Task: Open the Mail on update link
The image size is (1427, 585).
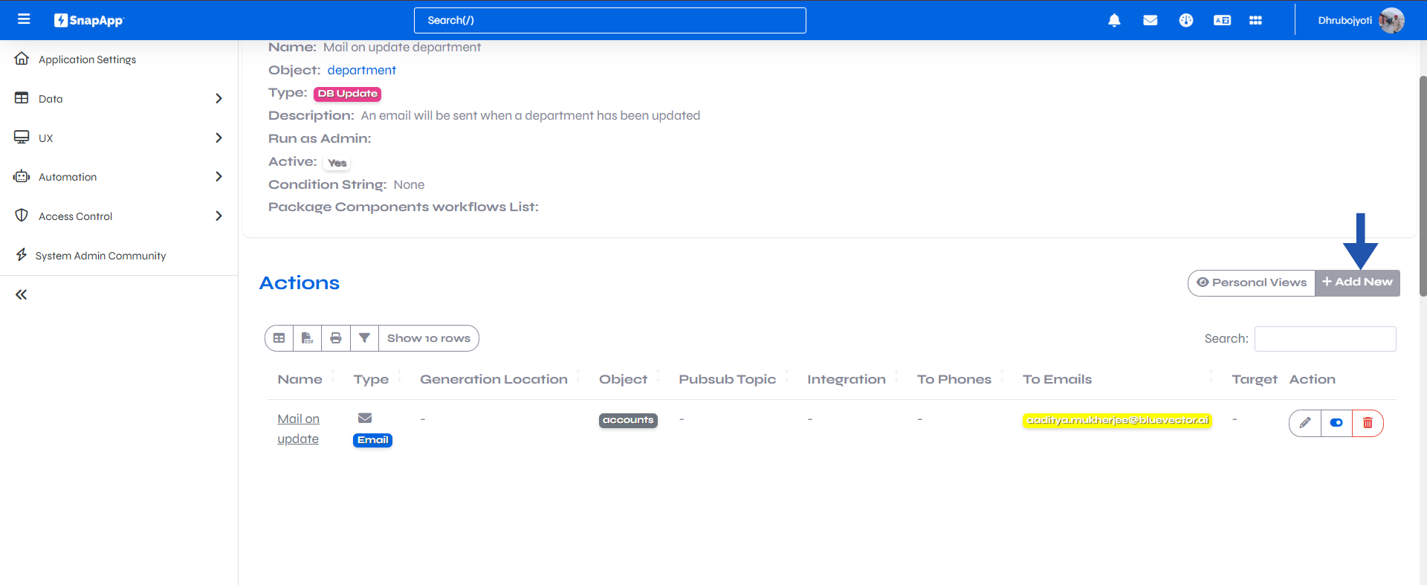Action: [299, 429]
